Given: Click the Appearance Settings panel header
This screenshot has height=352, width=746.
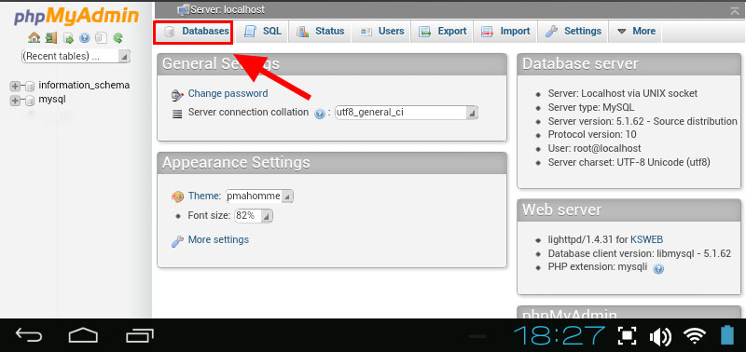Looking at the screenshot, I should click(x=332, y=162).
